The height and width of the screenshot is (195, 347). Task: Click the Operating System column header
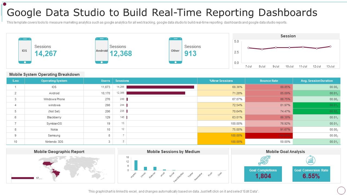[54, 81]
